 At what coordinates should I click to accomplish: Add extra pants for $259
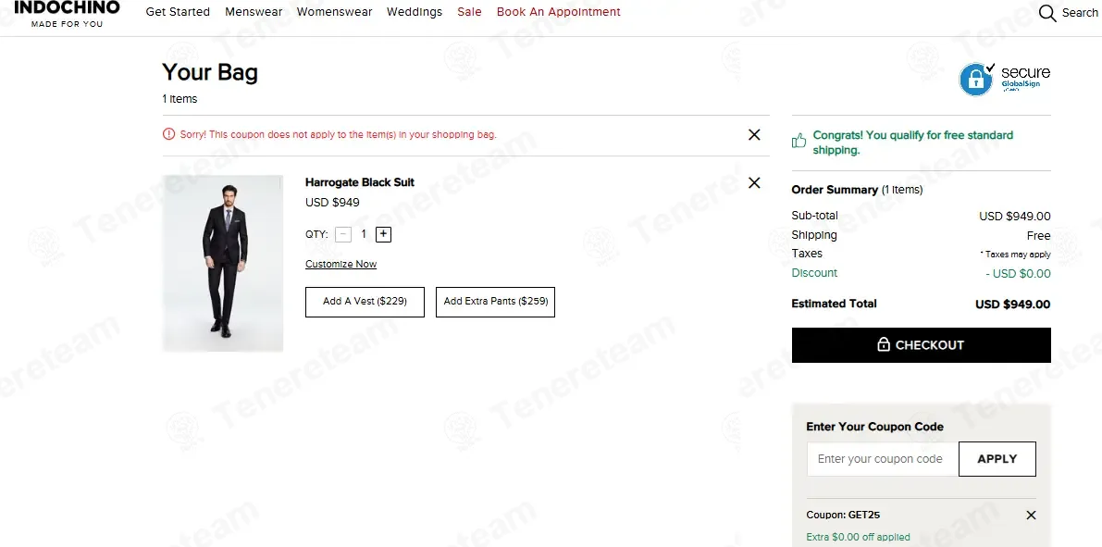point(495,302)
